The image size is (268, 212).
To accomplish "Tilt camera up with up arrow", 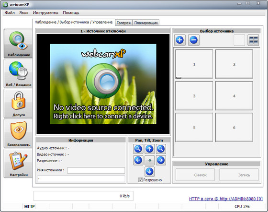I will [x=149, y=149].
